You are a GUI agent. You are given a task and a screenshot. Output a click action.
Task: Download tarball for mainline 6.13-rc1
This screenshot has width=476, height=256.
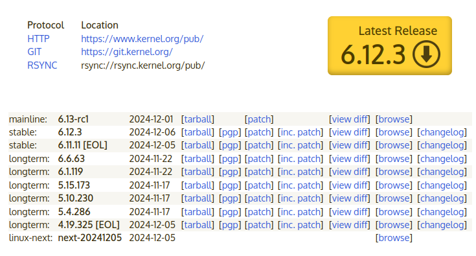coord(198,119)
